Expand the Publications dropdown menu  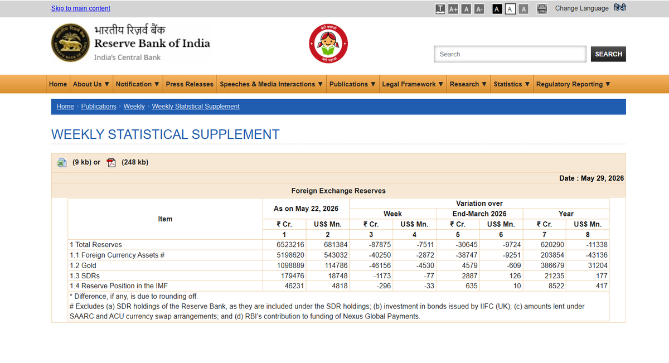(x=353, y=84)
